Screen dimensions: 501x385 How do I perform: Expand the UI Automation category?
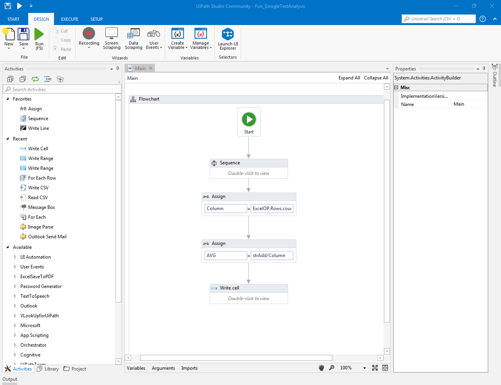pyautogui.click(x=15, y=257)
